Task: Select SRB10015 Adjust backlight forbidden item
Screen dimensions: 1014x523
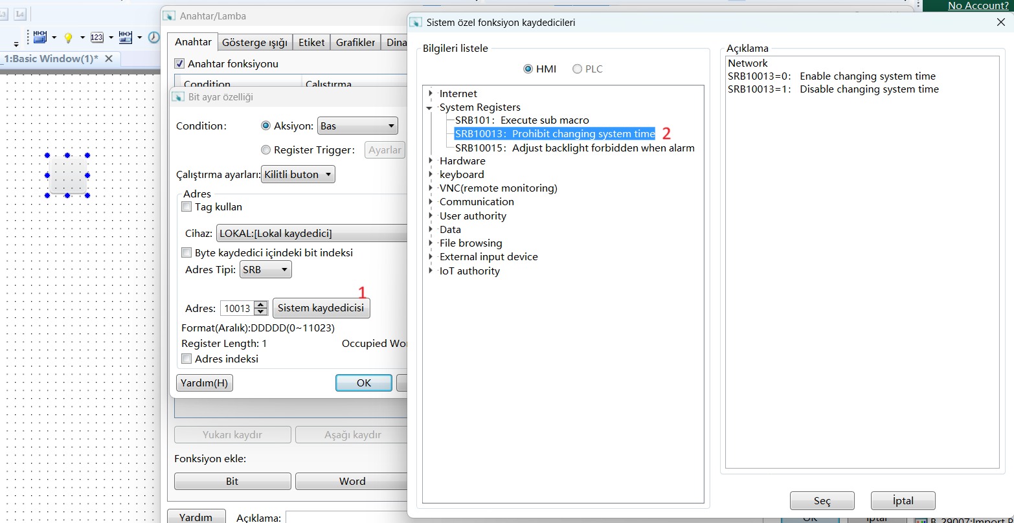Action: tap(574, 148)
